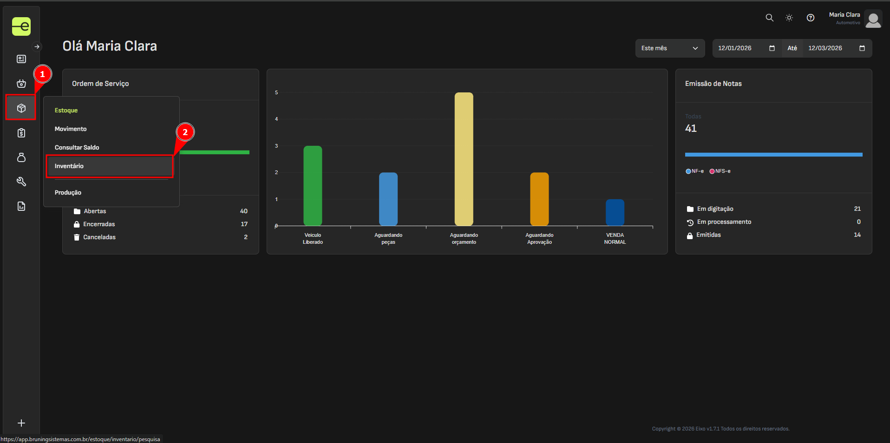Open the 'Este mês' period dropdown

(x=669, y=48)
